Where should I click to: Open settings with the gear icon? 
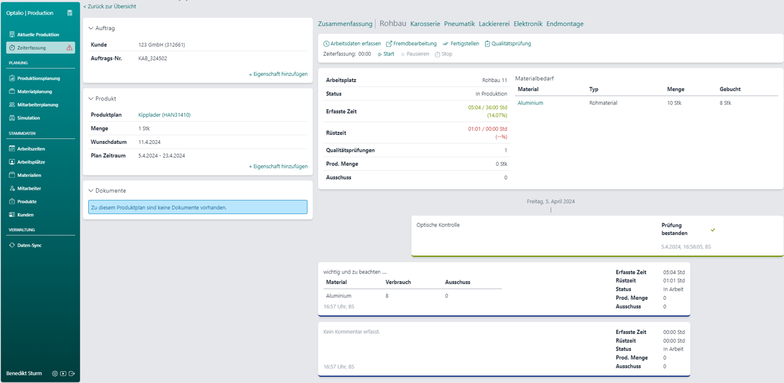tap(55, 373)
